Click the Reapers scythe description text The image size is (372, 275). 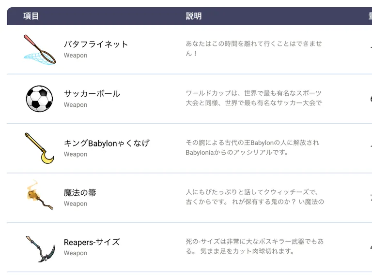coord(255,246)
